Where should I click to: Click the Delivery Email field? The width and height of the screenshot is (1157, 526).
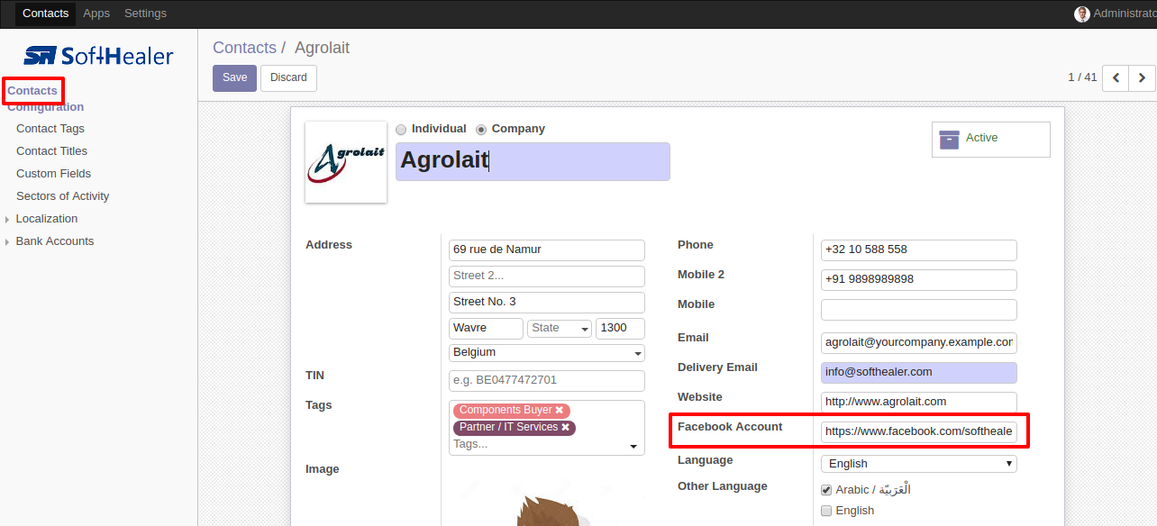tap(918, 373)
